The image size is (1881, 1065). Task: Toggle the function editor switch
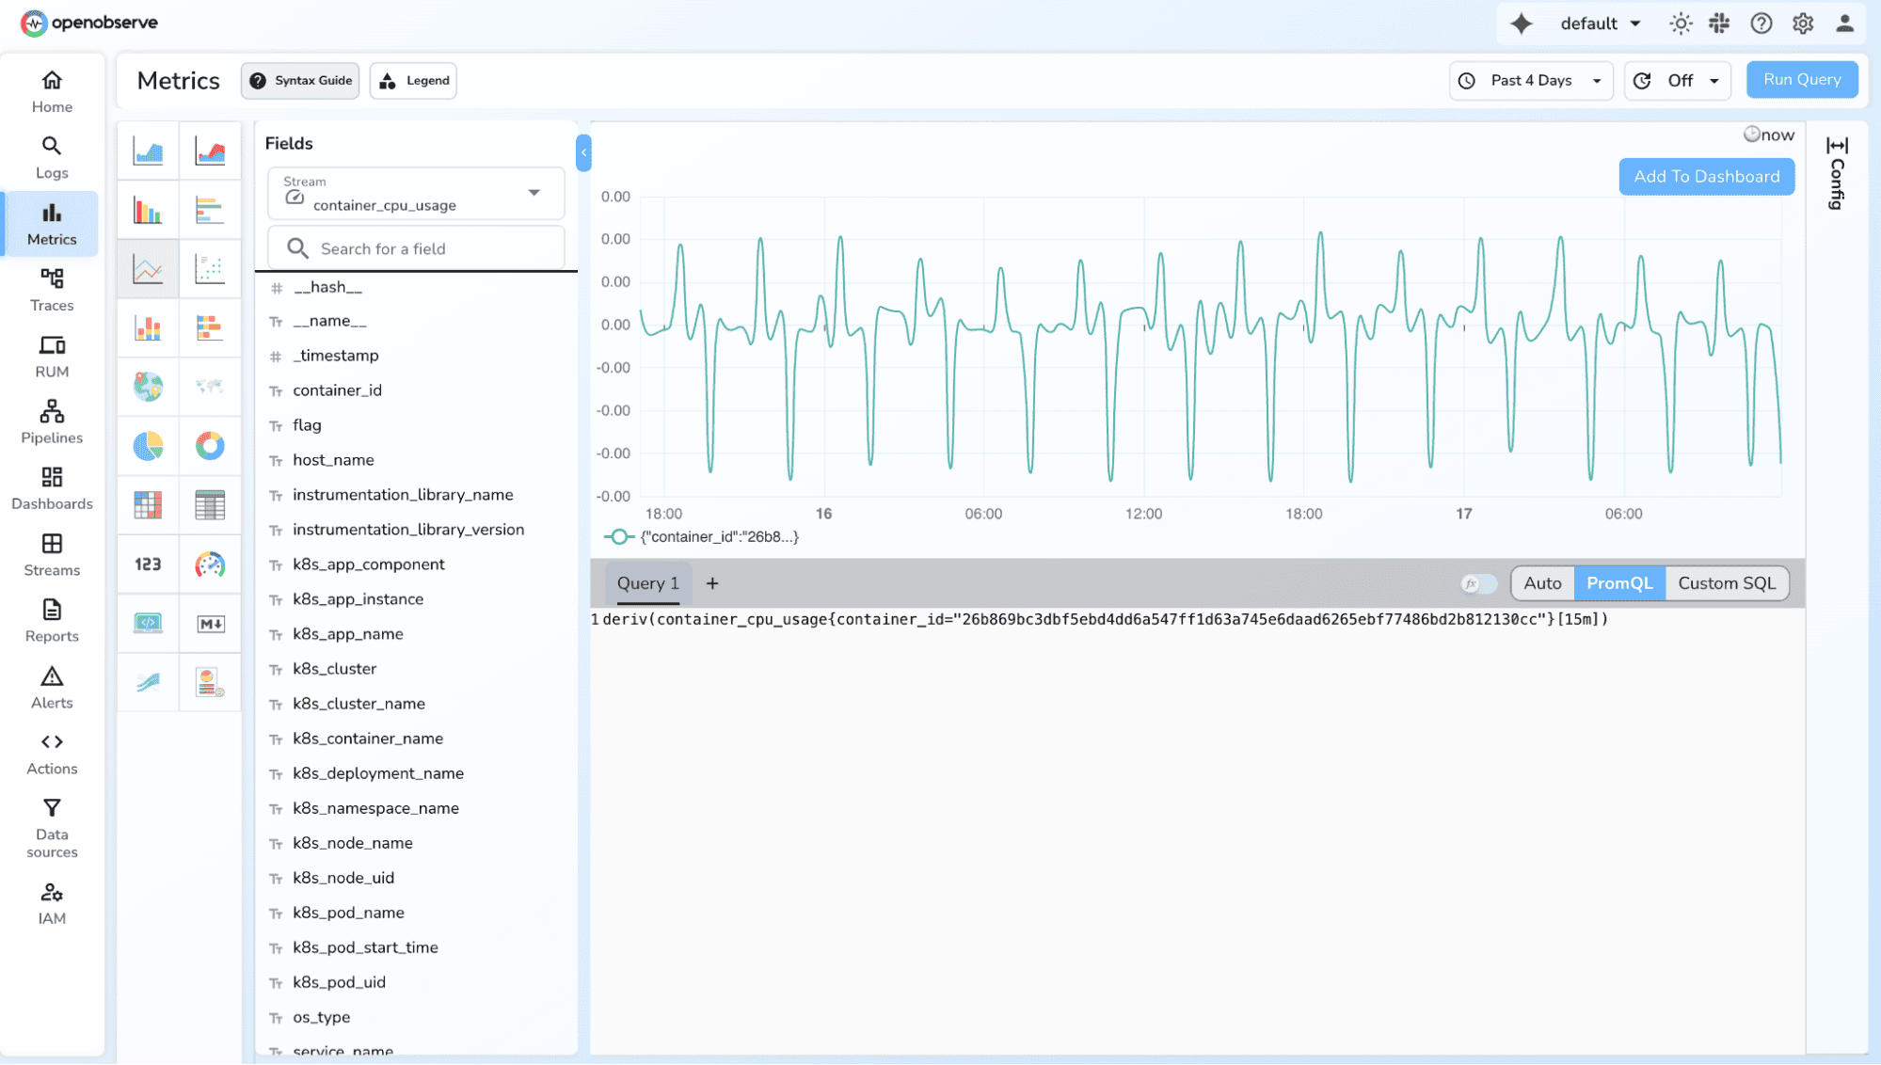tap(1478, 584)
